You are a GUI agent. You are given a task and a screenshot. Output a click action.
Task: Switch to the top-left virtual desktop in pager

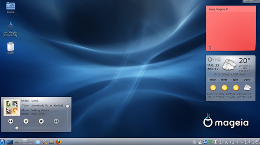click(x=24, y=140)
